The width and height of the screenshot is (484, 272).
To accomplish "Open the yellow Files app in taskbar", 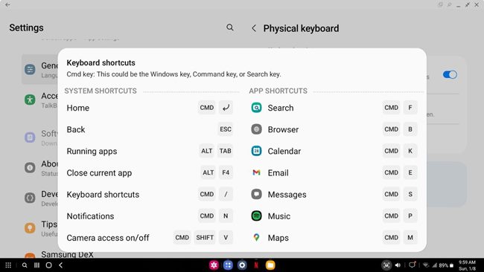I will pyautogui.click(x=270, y=265).
